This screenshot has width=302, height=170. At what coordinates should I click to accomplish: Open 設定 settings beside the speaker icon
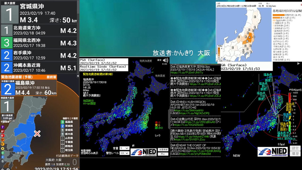[x=159, y=60]
